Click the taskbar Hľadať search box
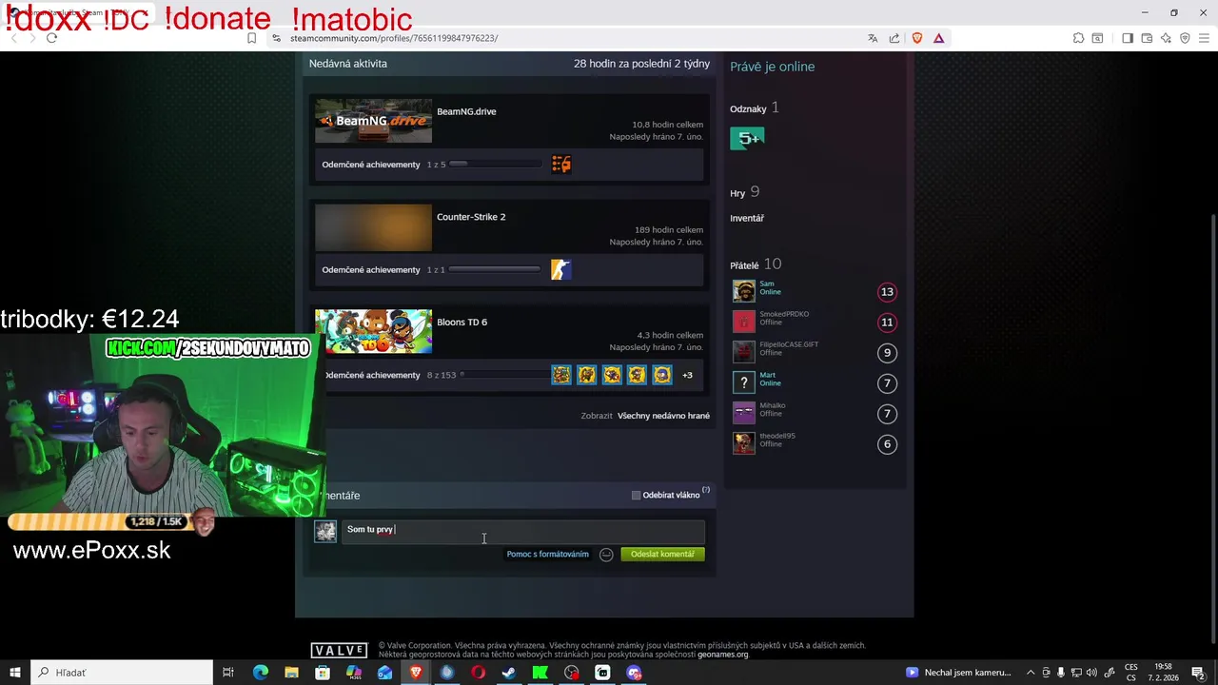Image resolution: width=1218 pixels, height=685 pixels. (122, 673)
